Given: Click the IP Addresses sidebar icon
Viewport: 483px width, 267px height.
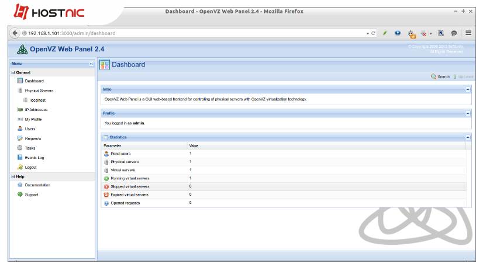Looking at the screenshot, I should pos(20,109).
